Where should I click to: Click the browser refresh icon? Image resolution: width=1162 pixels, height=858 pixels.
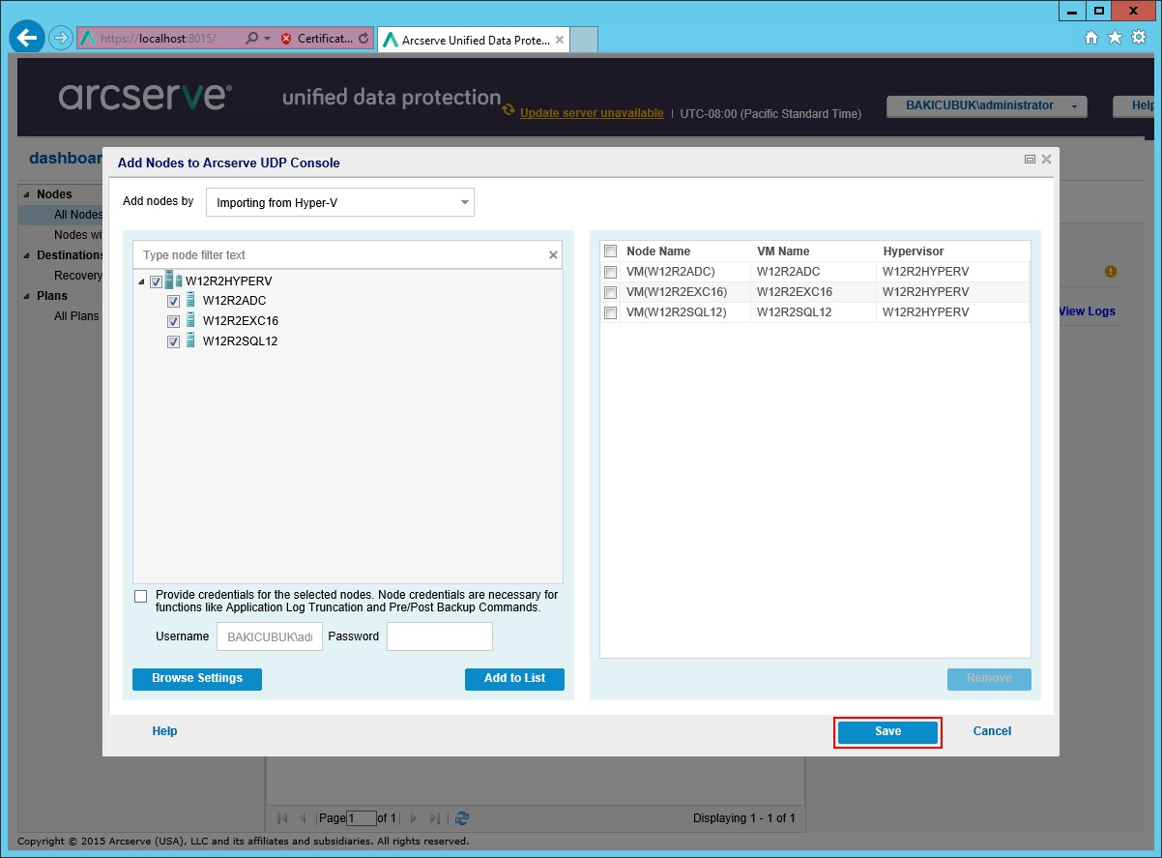(x=363, y=39)
